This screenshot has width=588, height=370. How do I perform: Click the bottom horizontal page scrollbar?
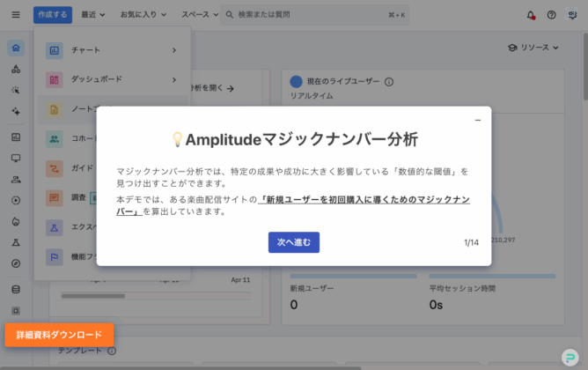point(180,368)
